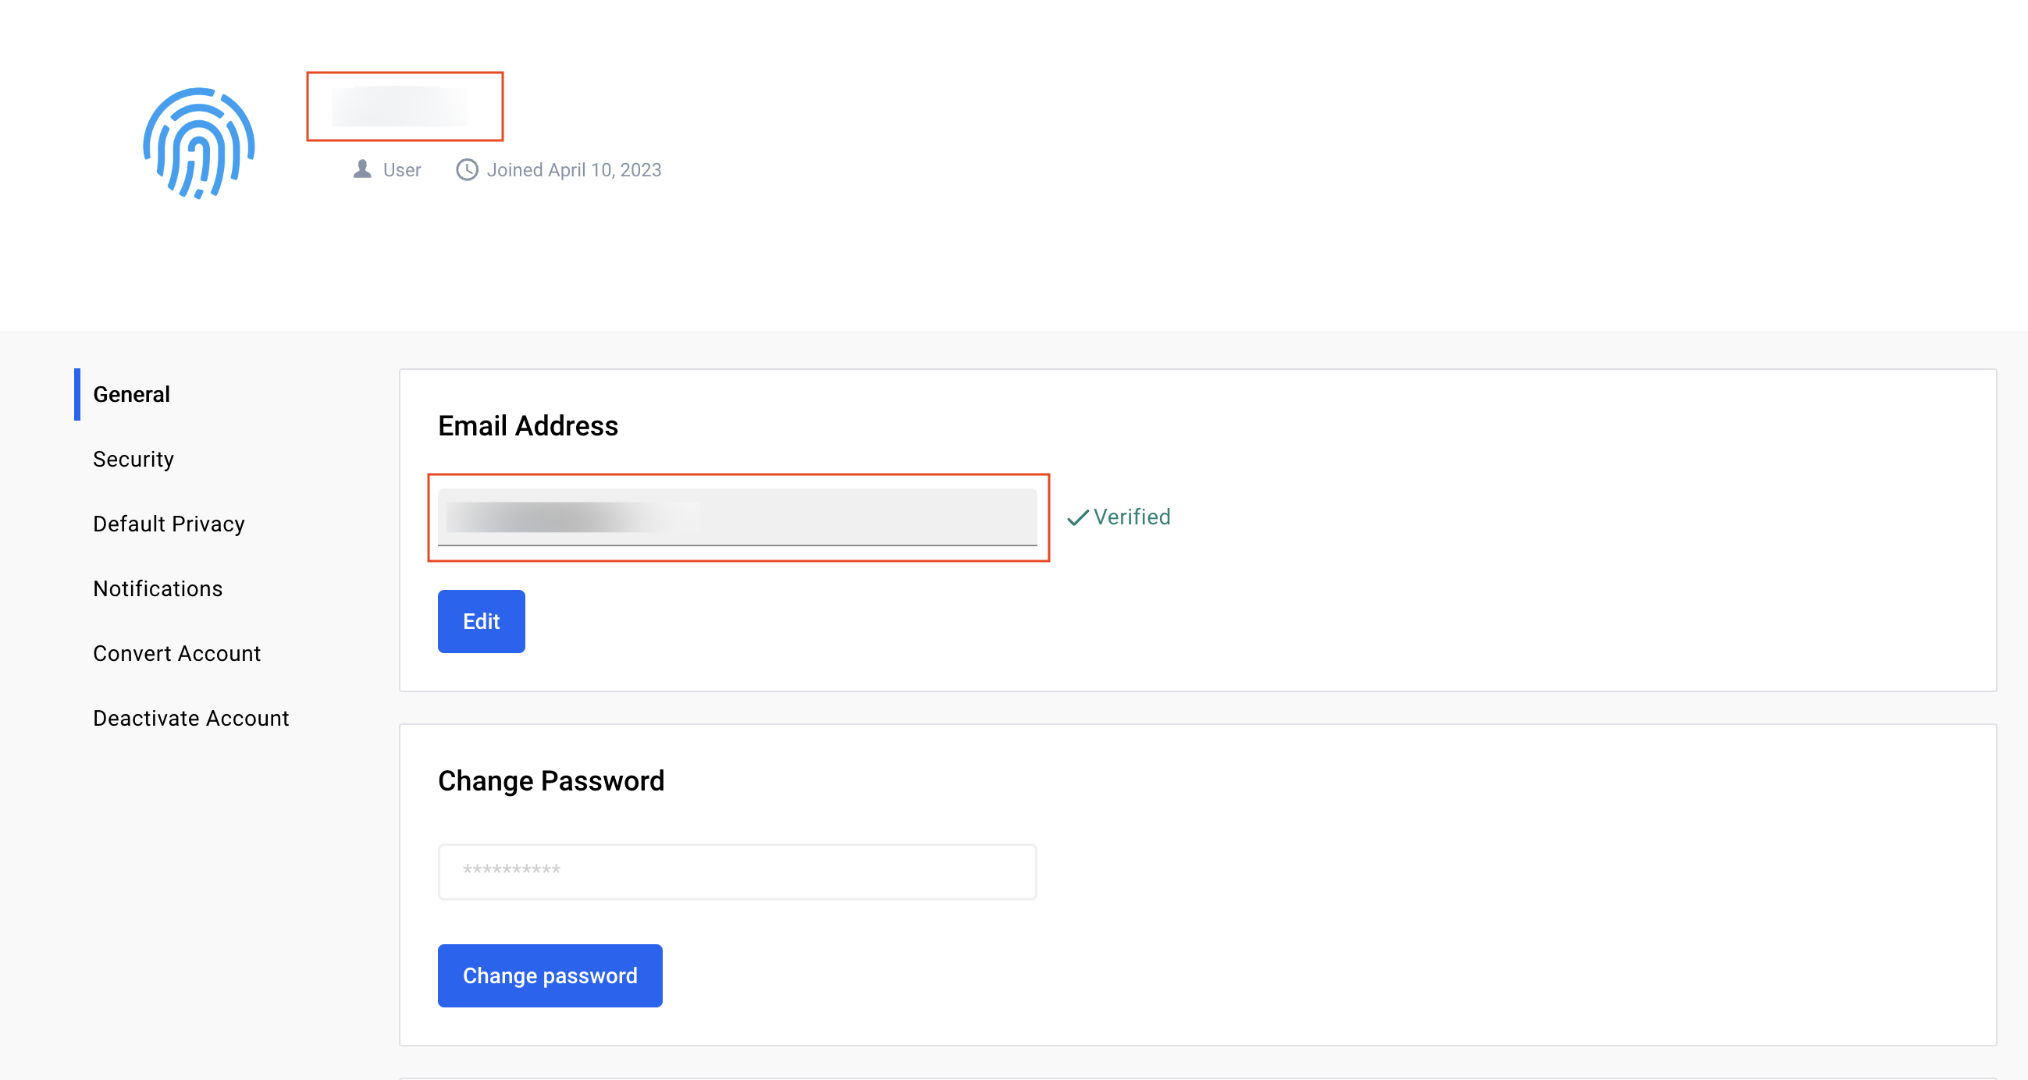Click the User role label
The image size is (2028, 1080).
click(401, 170)
